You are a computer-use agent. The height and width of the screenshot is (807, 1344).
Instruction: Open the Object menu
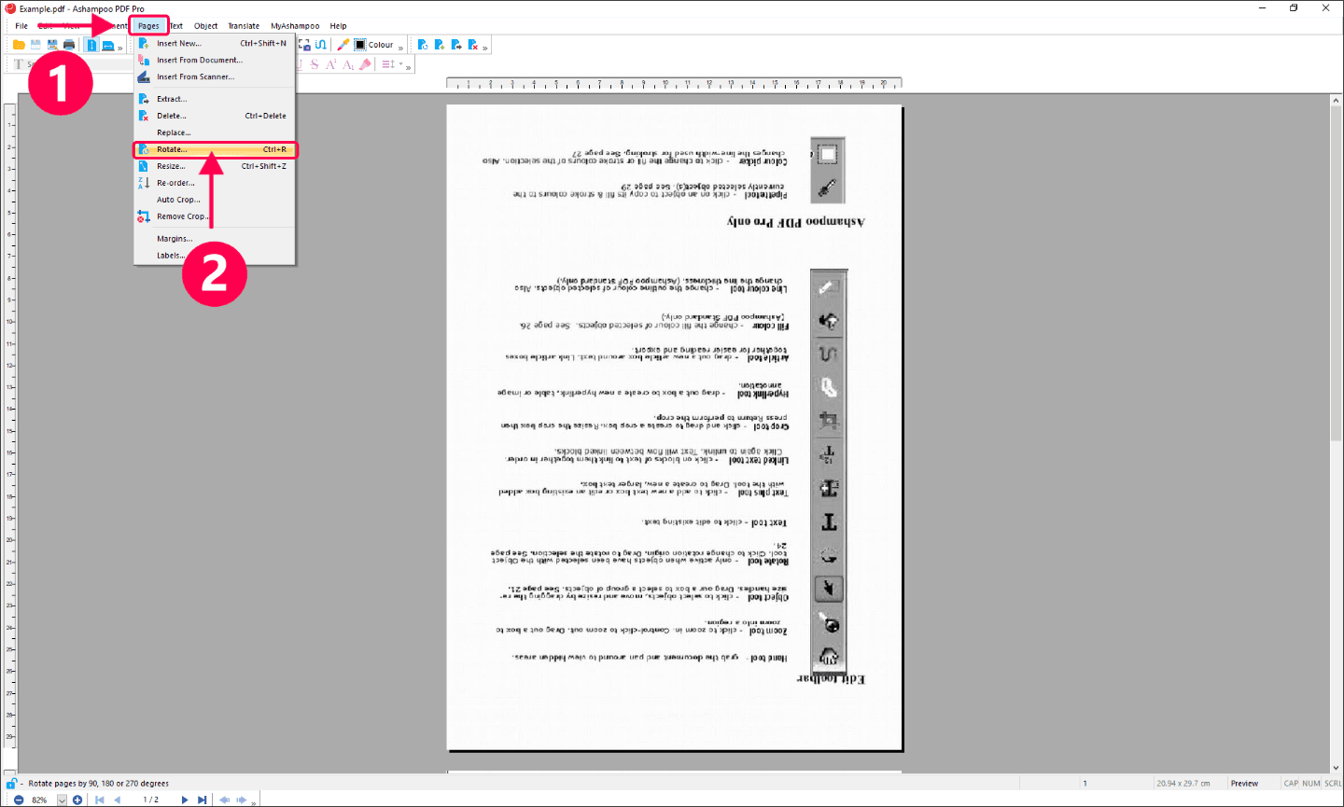coord(205,25)
